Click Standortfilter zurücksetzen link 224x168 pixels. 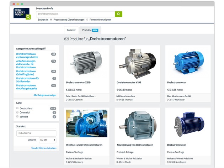click(x=43, y=148)
